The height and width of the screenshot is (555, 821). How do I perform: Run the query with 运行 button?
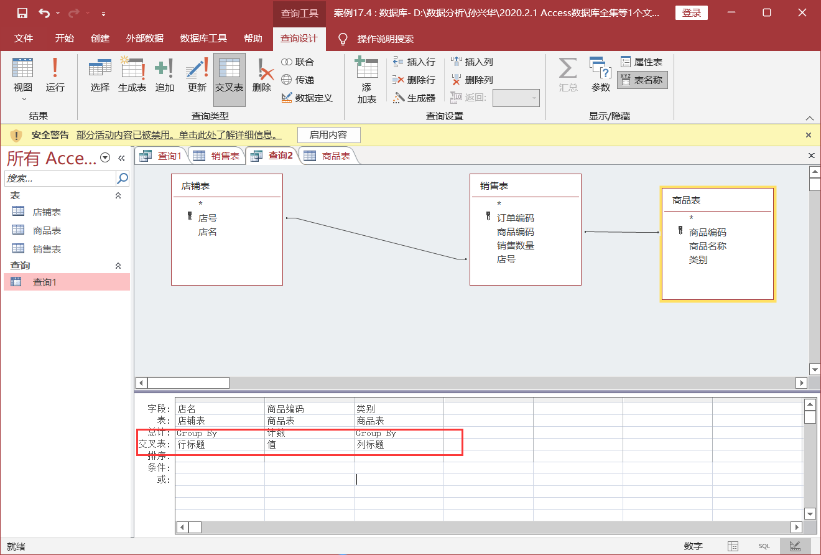coord(55,73)
